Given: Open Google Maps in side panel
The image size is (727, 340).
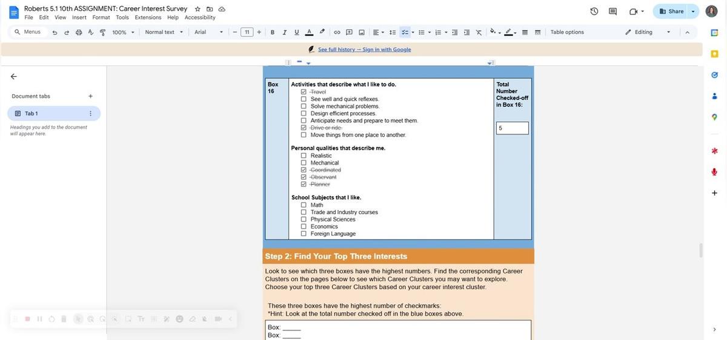Looking at the screenshot, I should coord(715,117).
